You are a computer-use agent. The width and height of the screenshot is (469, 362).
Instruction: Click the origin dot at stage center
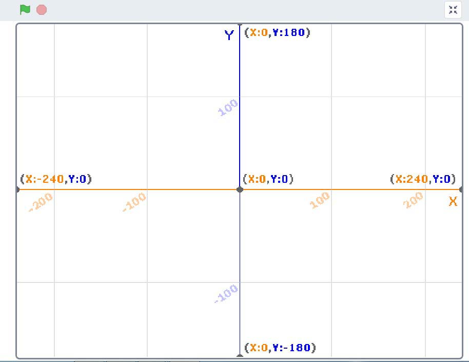point(240,189)
